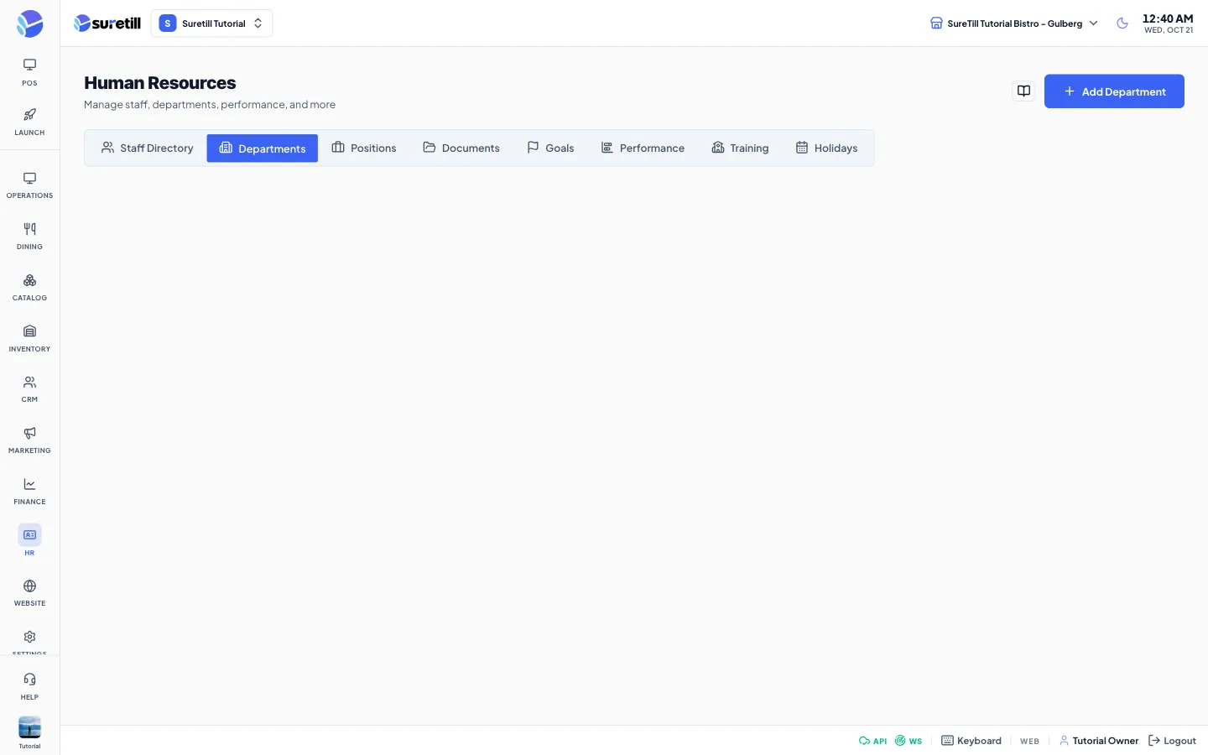
Task: Click the suretill brand logo in header
Action: pyautogui.click(x=107, y=23)
